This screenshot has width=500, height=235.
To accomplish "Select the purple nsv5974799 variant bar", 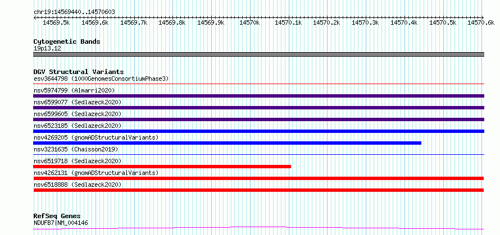I will click(258, 96).
